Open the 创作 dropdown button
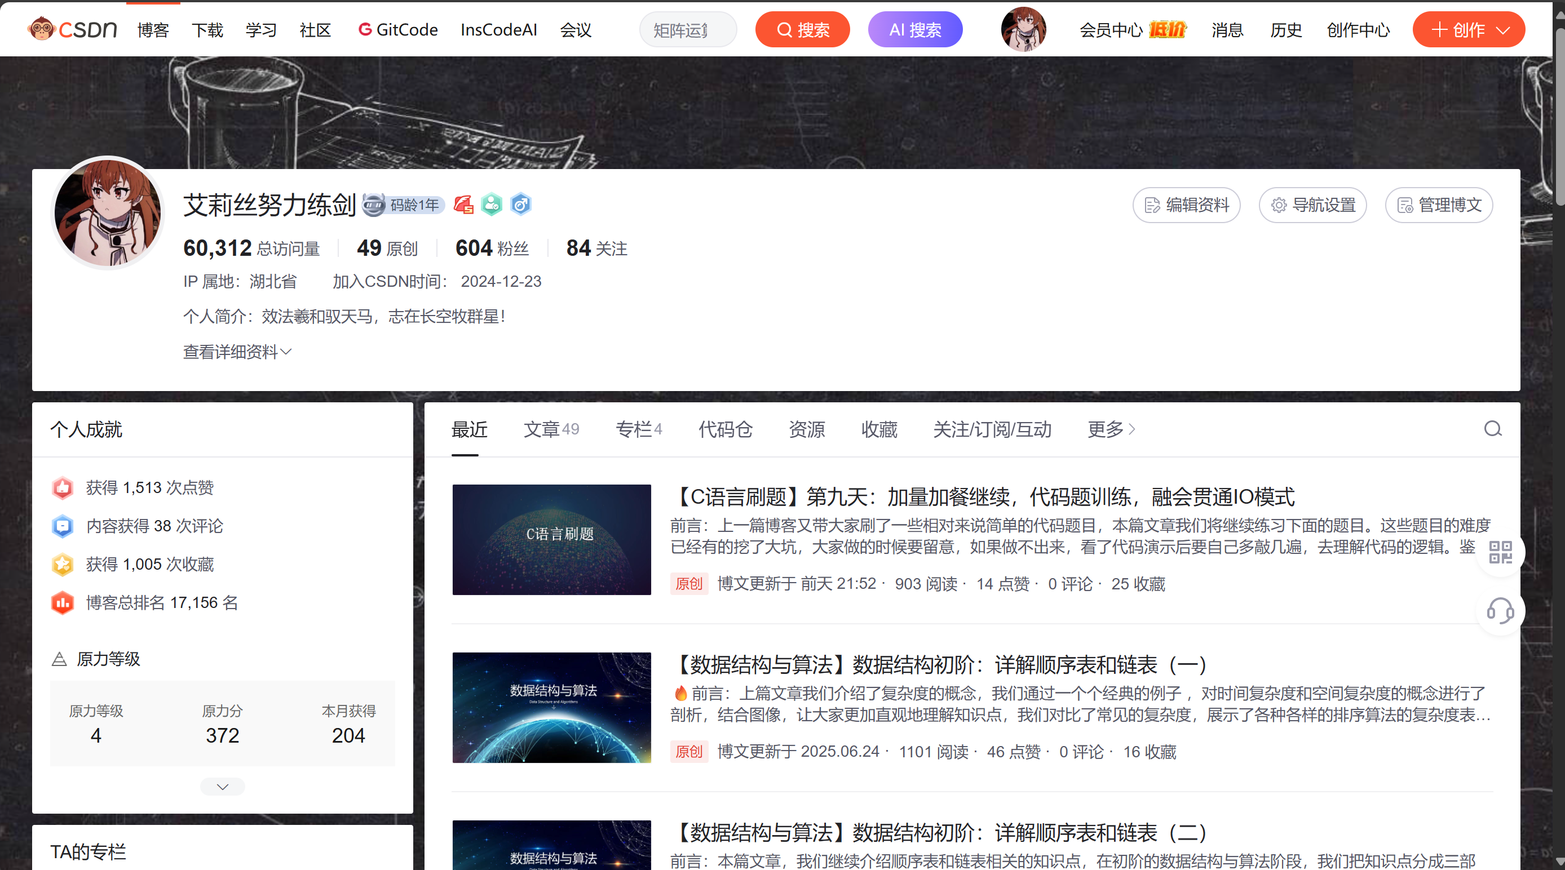1565x870 pixels. pos(1469,29)
